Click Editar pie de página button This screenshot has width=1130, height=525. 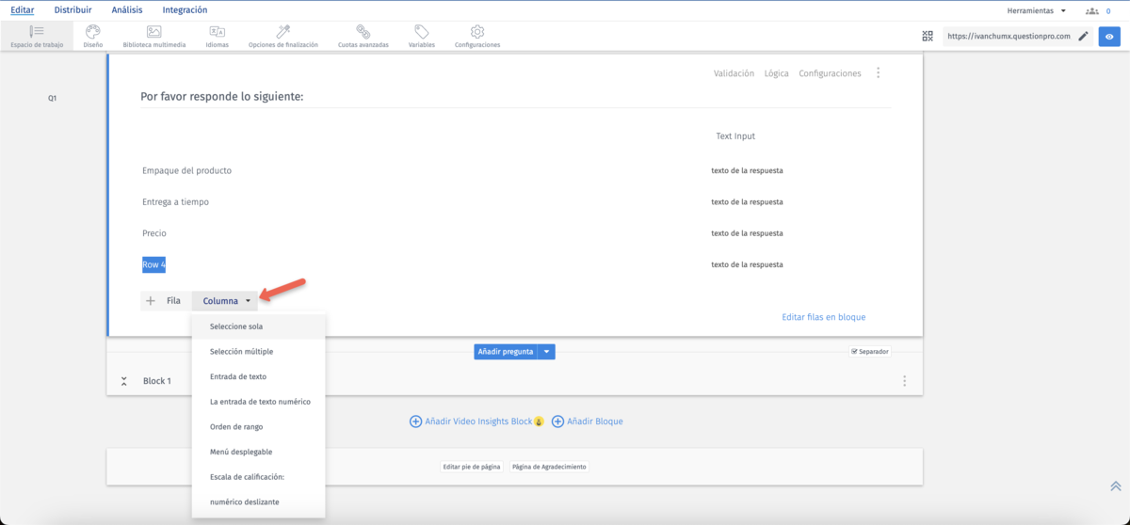tap(472, 467)
